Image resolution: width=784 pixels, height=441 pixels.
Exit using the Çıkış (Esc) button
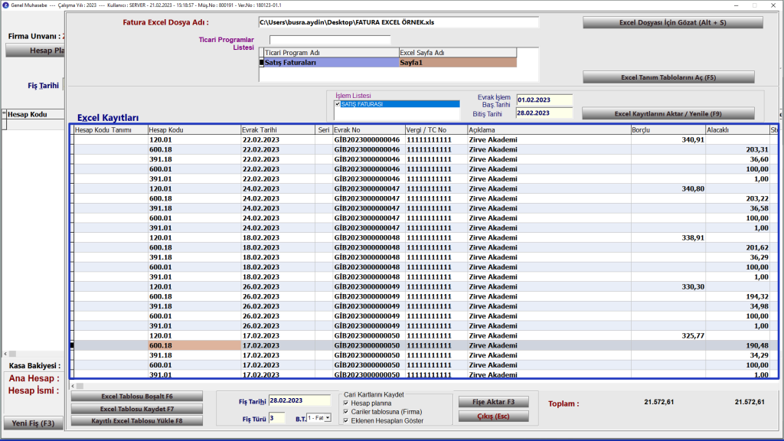click(493, 416)
